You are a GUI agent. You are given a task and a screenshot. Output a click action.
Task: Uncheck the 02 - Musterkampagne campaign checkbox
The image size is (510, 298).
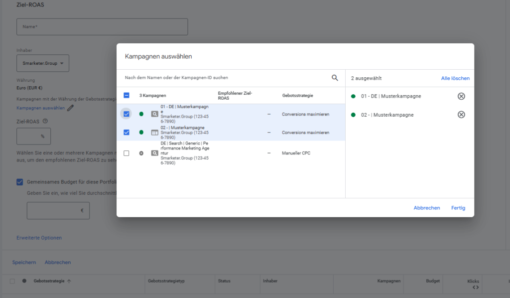(x=127, y=133)
